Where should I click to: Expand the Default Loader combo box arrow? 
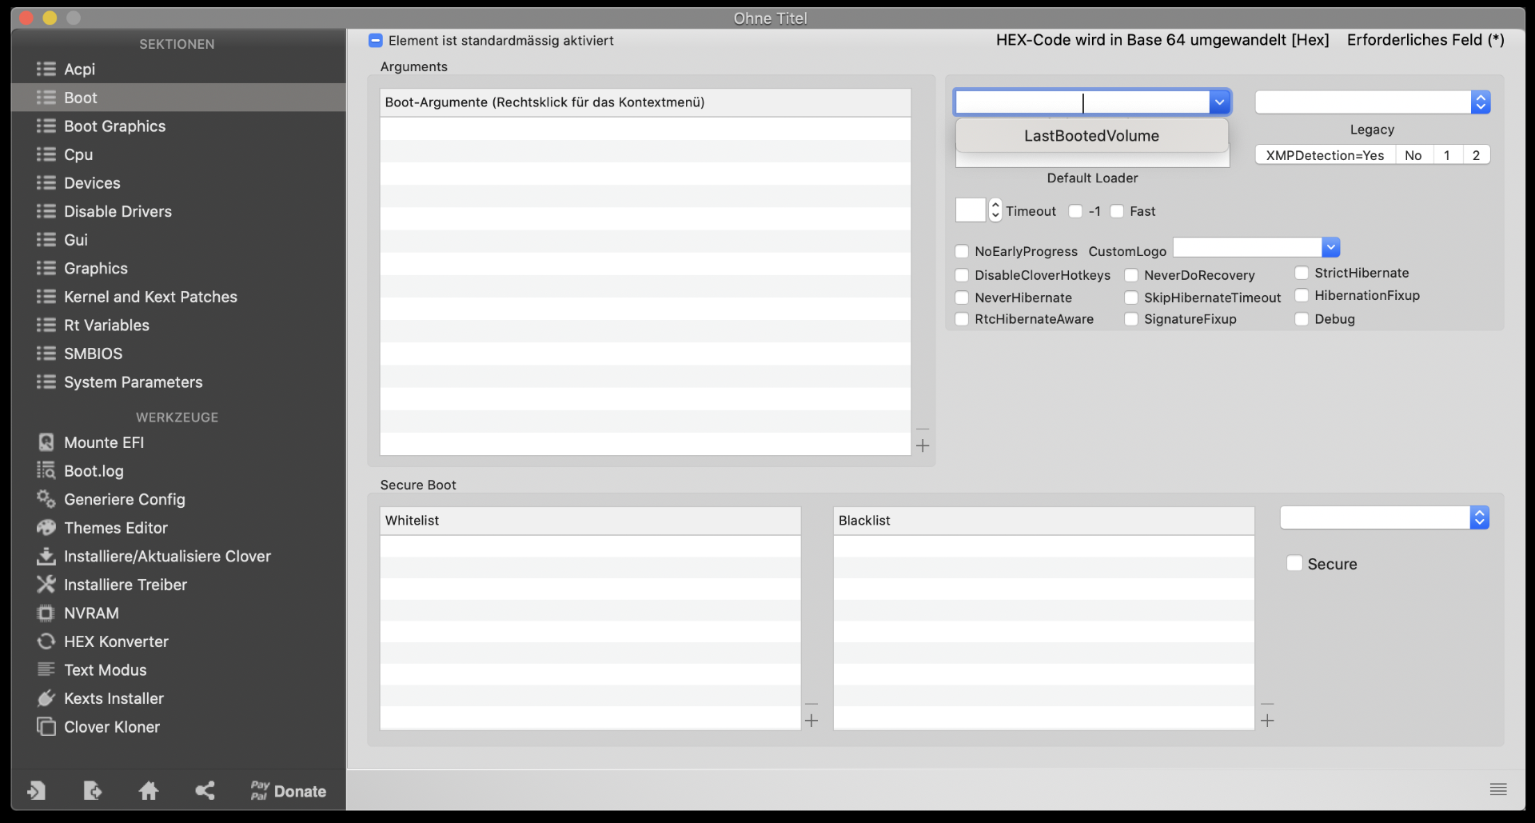coord(1220,102)
